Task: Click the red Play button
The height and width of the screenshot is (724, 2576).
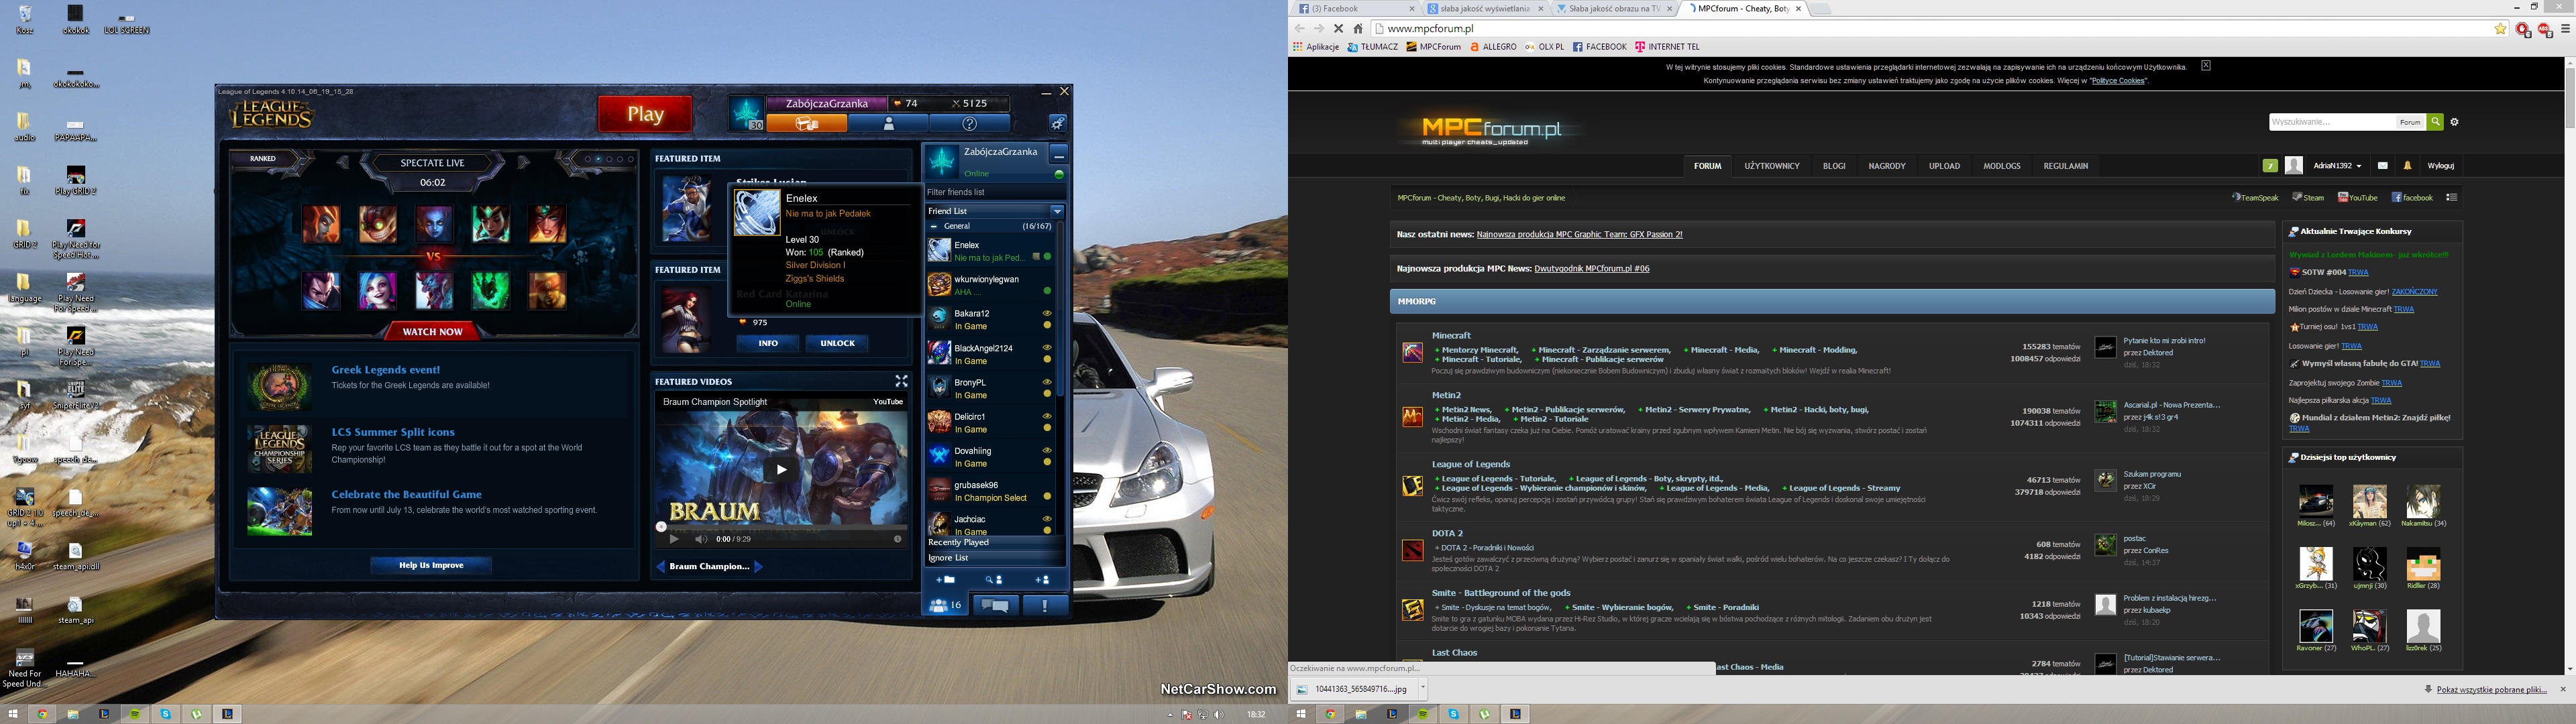Action: point(645,114)
